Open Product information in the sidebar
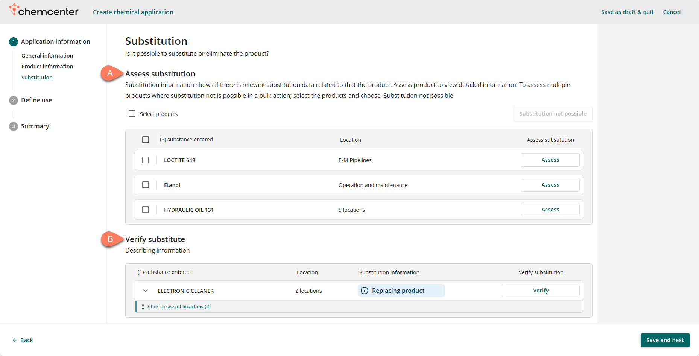 [x=47, y=67]
